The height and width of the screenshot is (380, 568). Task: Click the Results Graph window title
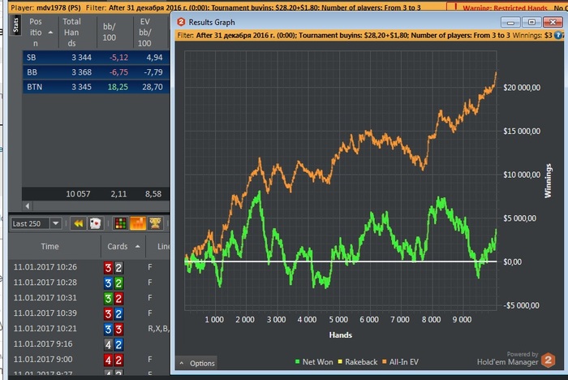tap(212, 22)
